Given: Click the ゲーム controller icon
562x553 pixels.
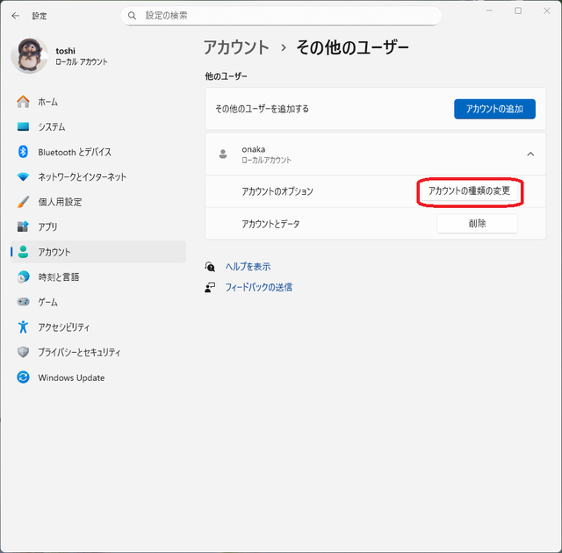Looking at the screenshot, I should (x=24, y=302).
